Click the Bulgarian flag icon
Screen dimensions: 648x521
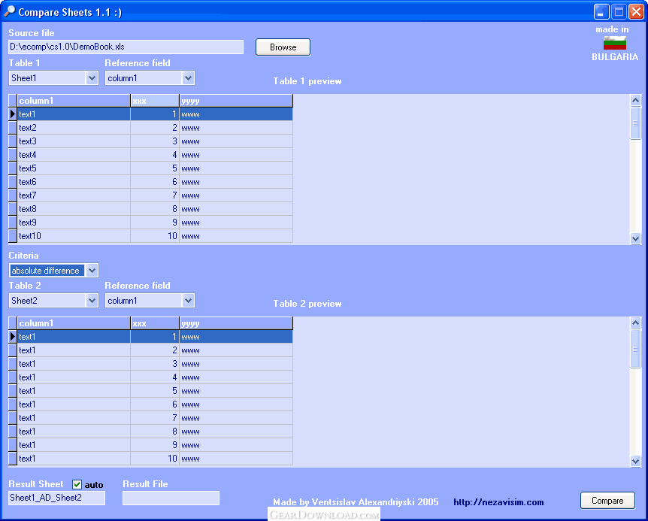tap(614, 43)
